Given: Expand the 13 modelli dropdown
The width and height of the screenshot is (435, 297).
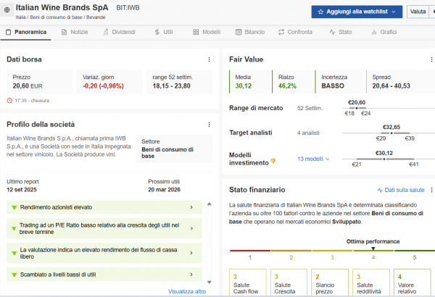Looking at the screenshot, I should pyautogui.click(x=313, y=159).
